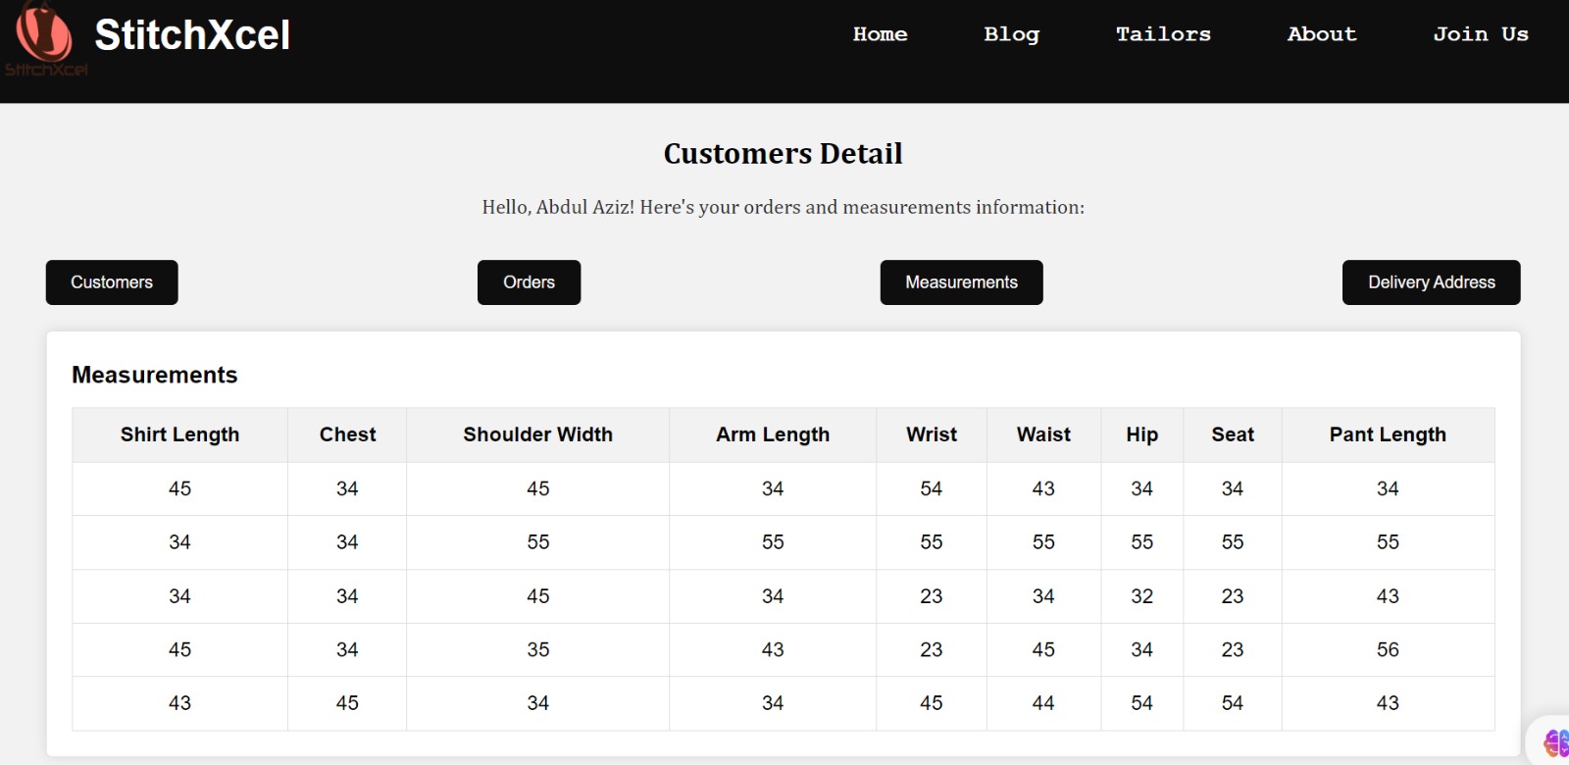Select Shoulder Width value 35
1569x765 pixels.
click(537, 649)
